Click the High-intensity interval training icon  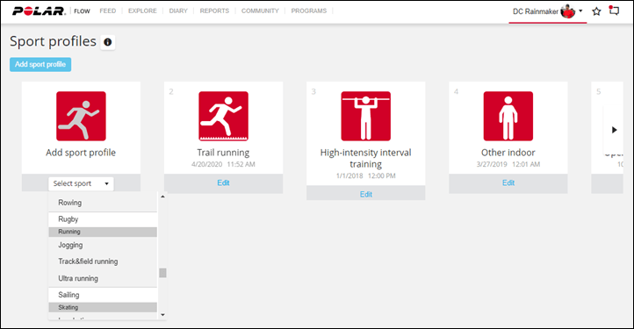365,116
